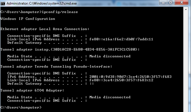Image resolution: width=191 pixels, height=112 pixels.
Task: Click Media disconnected under isatap adapter
Action: (110, 56)
